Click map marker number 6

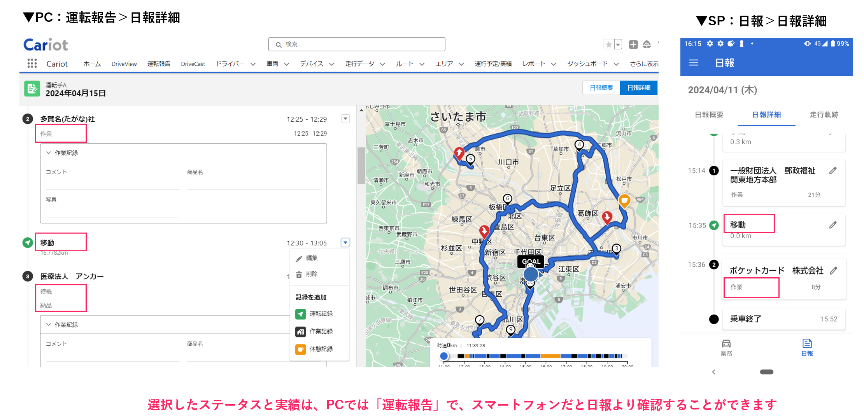pyautogui.click(x=507, y=199)
